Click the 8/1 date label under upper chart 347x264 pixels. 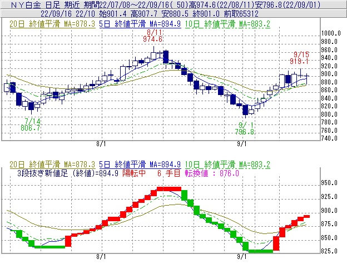tap(101, 144)
